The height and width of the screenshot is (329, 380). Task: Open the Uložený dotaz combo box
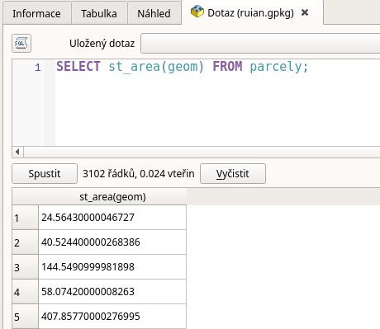pos(260,44)
